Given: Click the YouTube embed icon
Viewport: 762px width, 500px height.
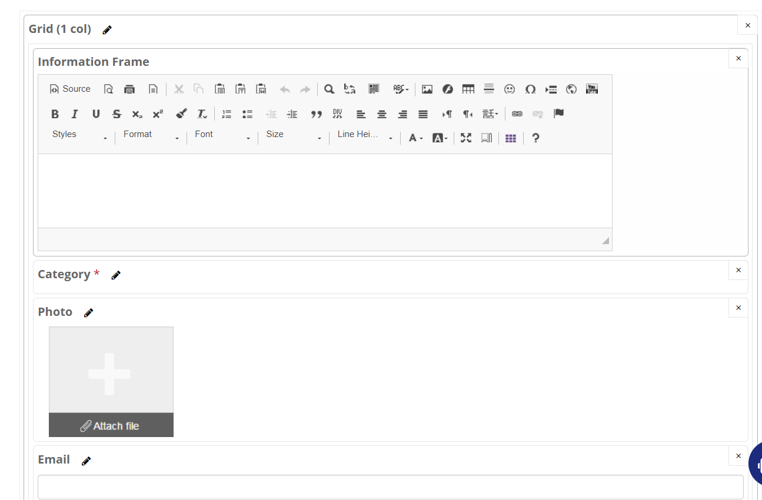Looking at the screenshot, I should point(592,89).
